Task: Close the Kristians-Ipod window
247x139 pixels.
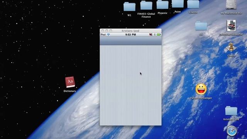Action: click(x=103, y=31)
